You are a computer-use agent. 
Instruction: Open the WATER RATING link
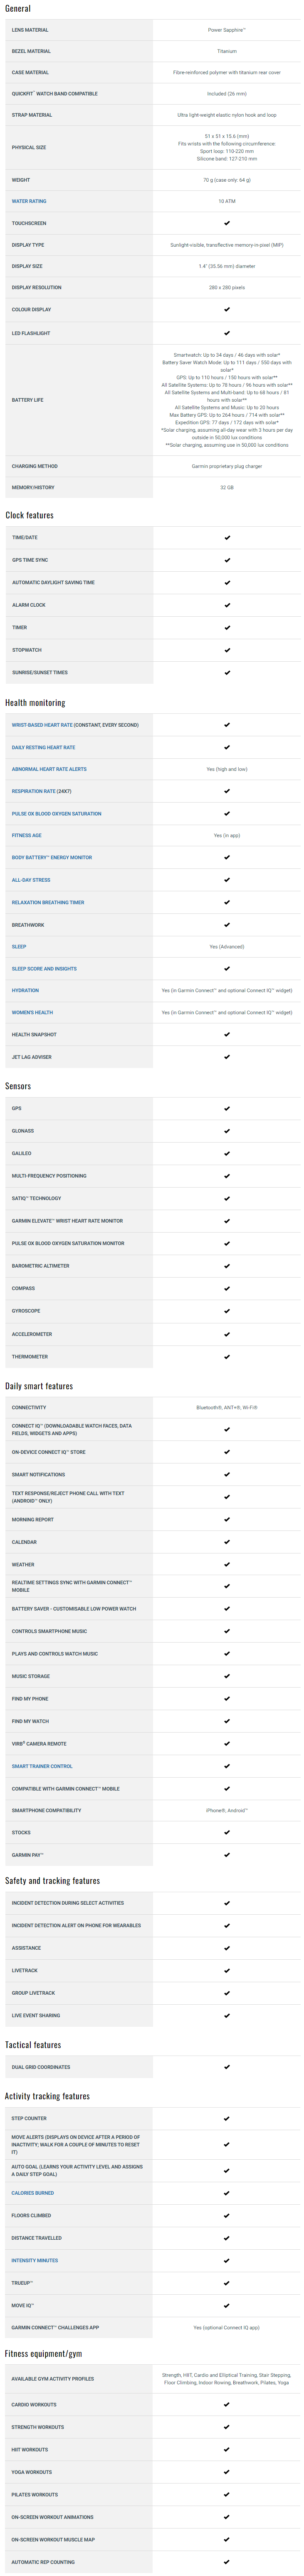coord(29,201)
